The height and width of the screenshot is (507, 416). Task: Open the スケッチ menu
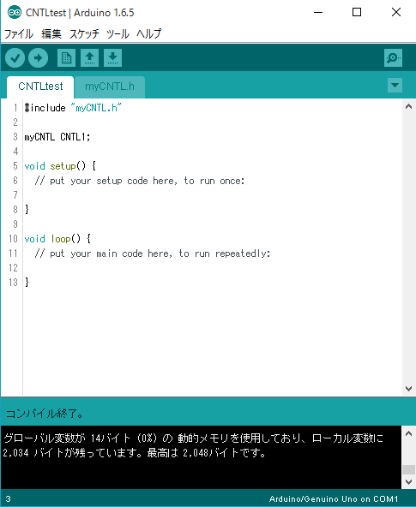tap(84, 33)
